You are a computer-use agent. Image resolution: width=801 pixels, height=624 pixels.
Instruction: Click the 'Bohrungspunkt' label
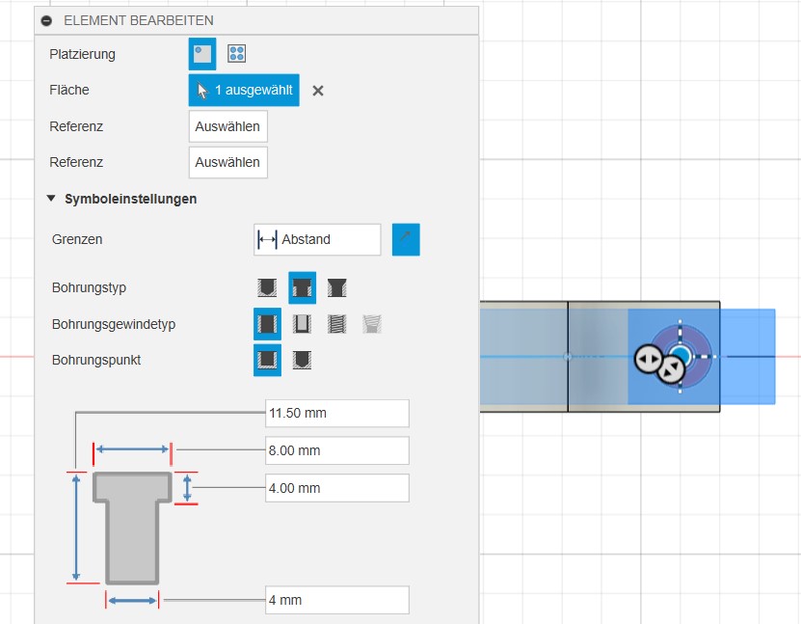point(96,360)
